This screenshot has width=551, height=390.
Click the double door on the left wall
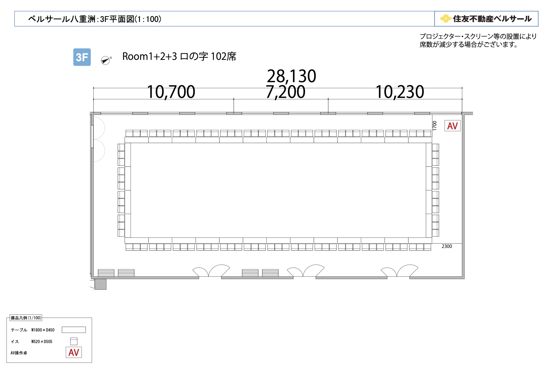[98, 139]
